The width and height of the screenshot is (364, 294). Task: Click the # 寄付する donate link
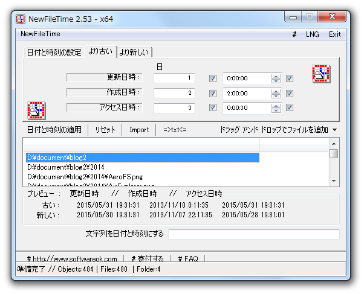click(x=147, y=258)
